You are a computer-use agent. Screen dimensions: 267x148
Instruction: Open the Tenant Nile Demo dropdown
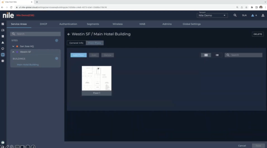pyautogui.click(x=212, y=16)
